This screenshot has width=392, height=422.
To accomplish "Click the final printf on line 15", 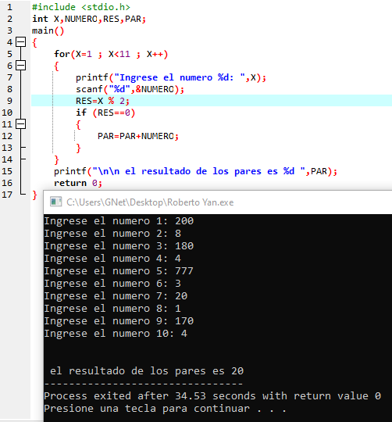I will (x=195, y=171).
